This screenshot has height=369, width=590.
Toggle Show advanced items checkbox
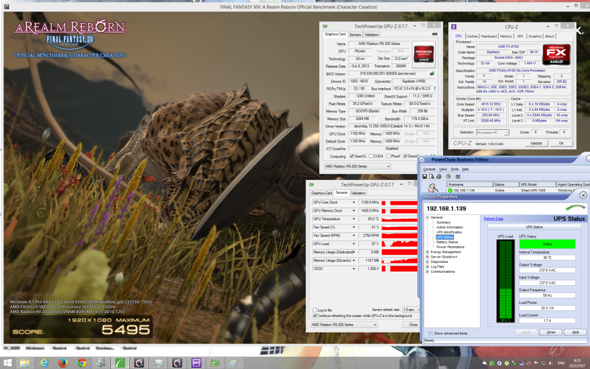click(430, 333)
